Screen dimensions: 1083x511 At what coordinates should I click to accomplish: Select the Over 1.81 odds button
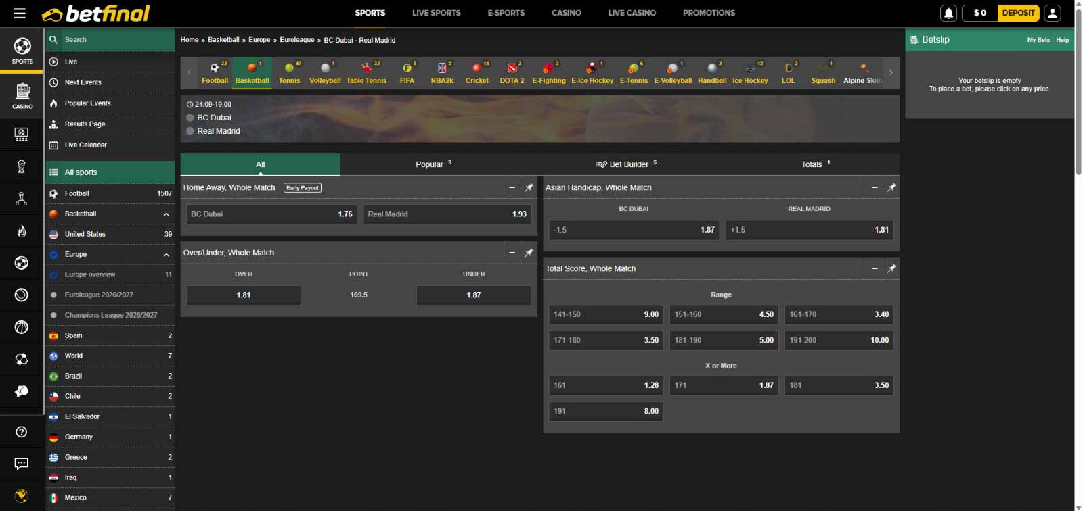(244, 295)
